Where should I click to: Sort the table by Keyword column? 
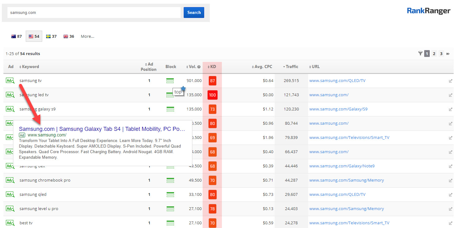coord(30,67)
